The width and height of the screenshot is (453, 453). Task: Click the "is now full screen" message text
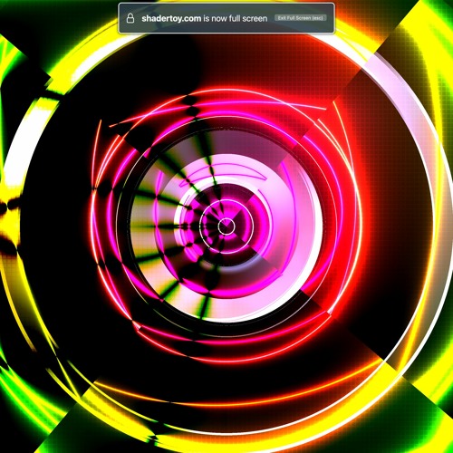tap(236, 18)
